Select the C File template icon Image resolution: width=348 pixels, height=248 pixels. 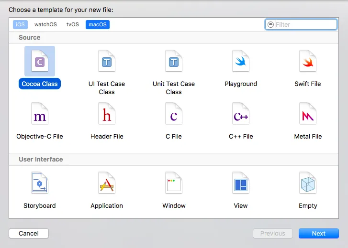174,113
